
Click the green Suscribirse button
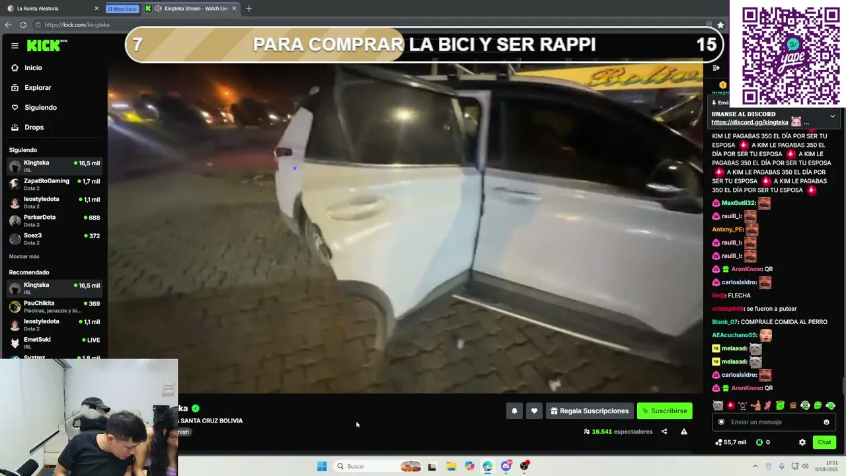pos(665,411)
